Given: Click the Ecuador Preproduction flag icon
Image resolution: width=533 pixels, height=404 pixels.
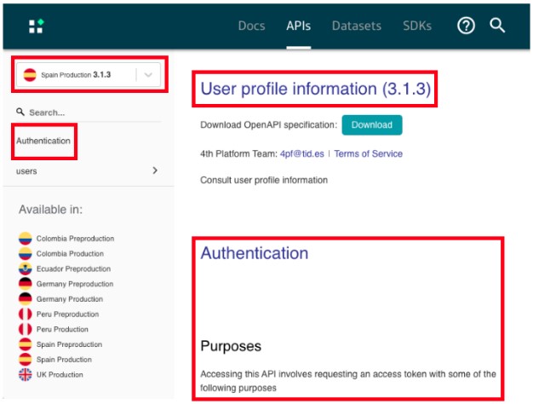Looking at the screenshot, I should (x=26, y=268).
